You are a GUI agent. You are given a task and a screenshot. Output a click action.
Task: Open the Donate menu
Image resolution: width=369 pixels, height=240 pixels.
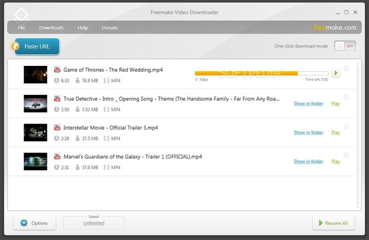(x=110, y=27)
